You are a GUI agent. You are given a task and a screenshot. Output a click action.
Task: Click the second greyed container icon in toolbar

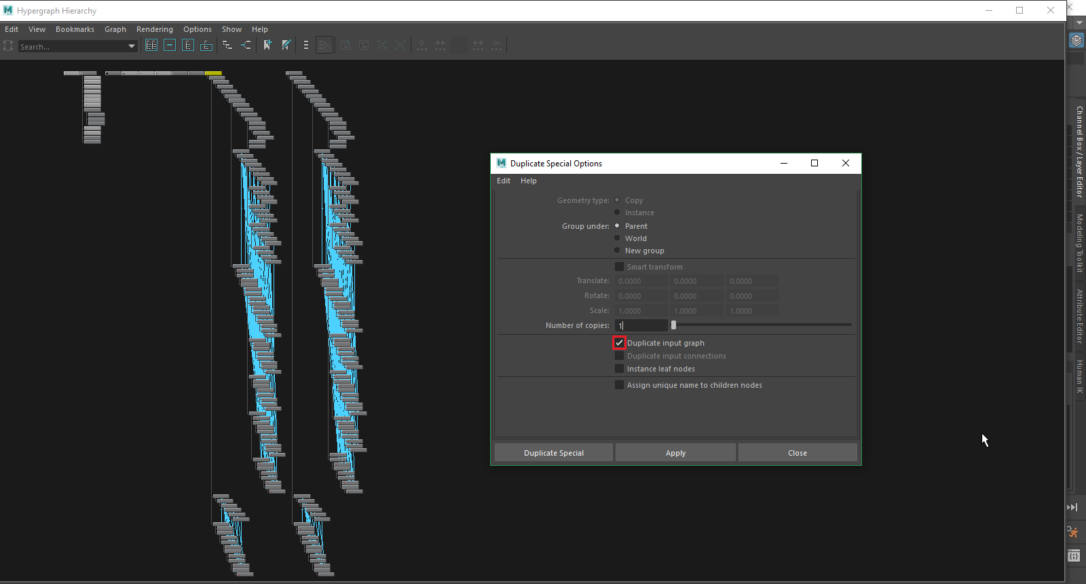364,45
